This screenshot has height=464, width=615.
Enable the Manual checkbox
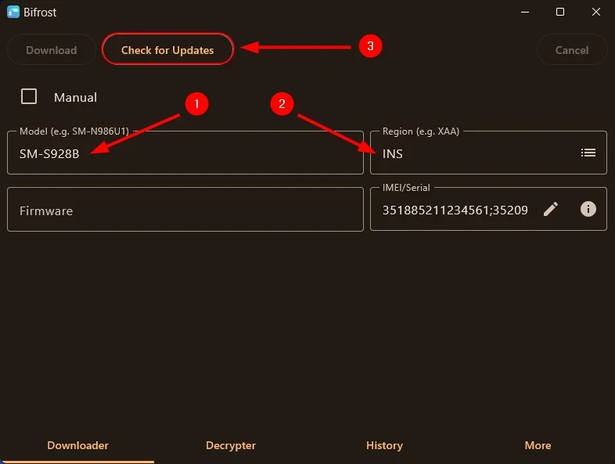tap(29, 96)
